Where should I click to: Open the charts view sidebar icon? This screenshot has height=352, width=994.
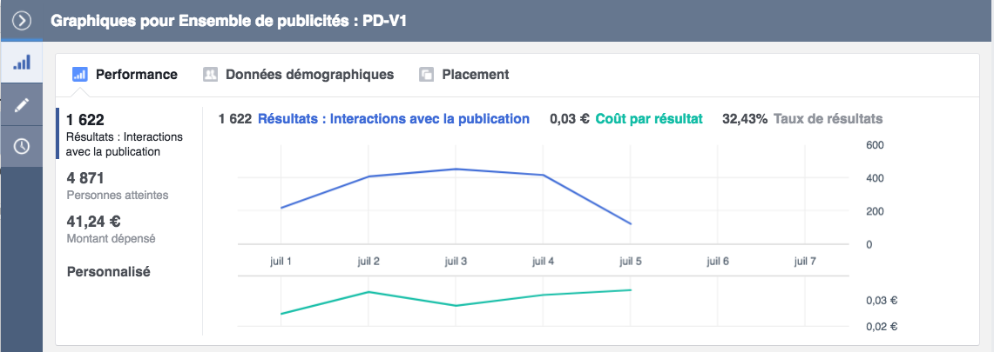click(x=21, y=62)
